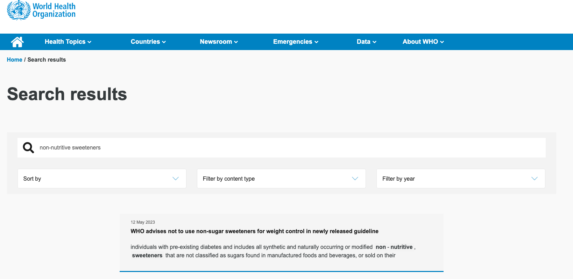
Task: Click the Filter by year chevron
Action: (534, 179)
